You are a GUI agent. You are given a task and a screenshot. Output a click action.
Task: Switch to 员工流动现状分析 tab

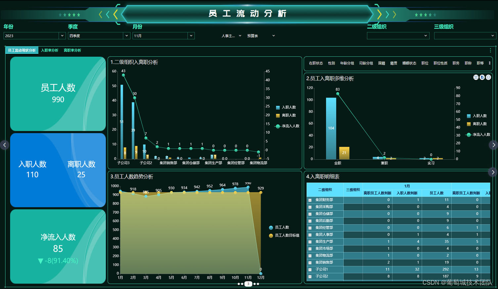point(22,50)
